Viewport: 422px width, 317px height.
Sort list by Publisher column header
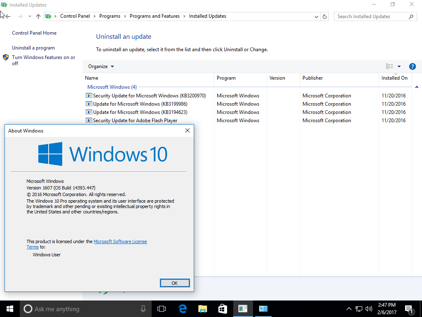click(x=339, y=78)
